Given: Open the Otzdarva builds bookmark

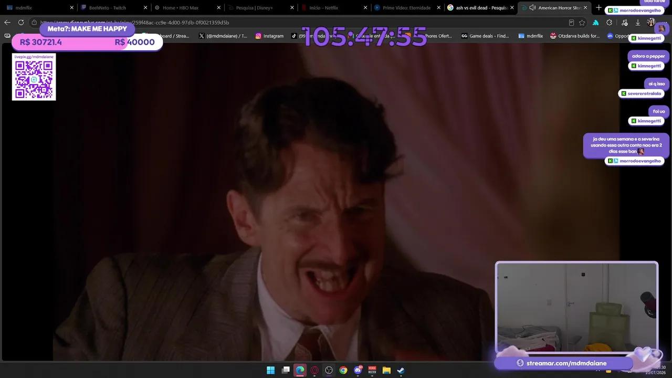Looking at the screenshot, I should pos(575,36).
